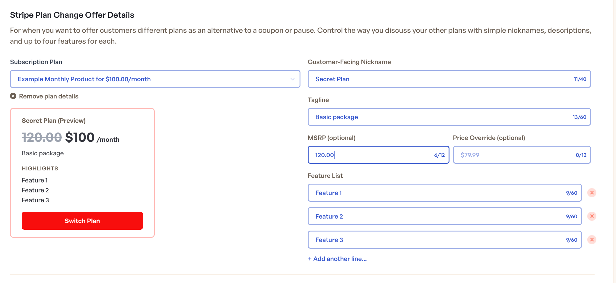Open the Subscription Plan dropdown chevron
616x283 pixels.
(292, 79)
